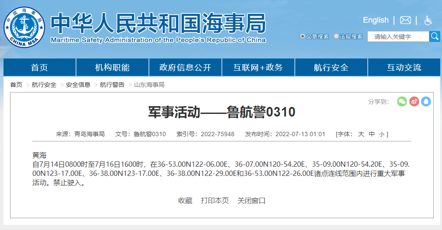The image size is (442, 230).
Task: Set font size to 中
Action: pos(372,134)
